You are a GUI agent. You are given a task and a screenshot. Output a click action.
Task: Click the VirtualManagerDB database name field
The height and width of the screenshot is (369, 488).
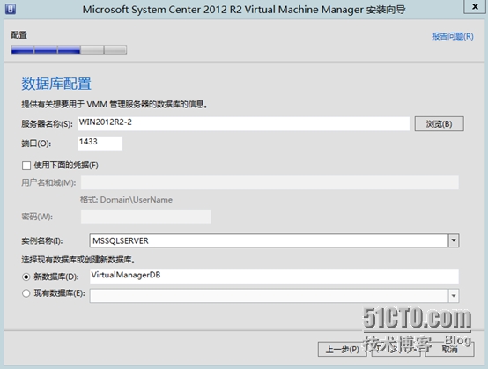coord(274,277)
